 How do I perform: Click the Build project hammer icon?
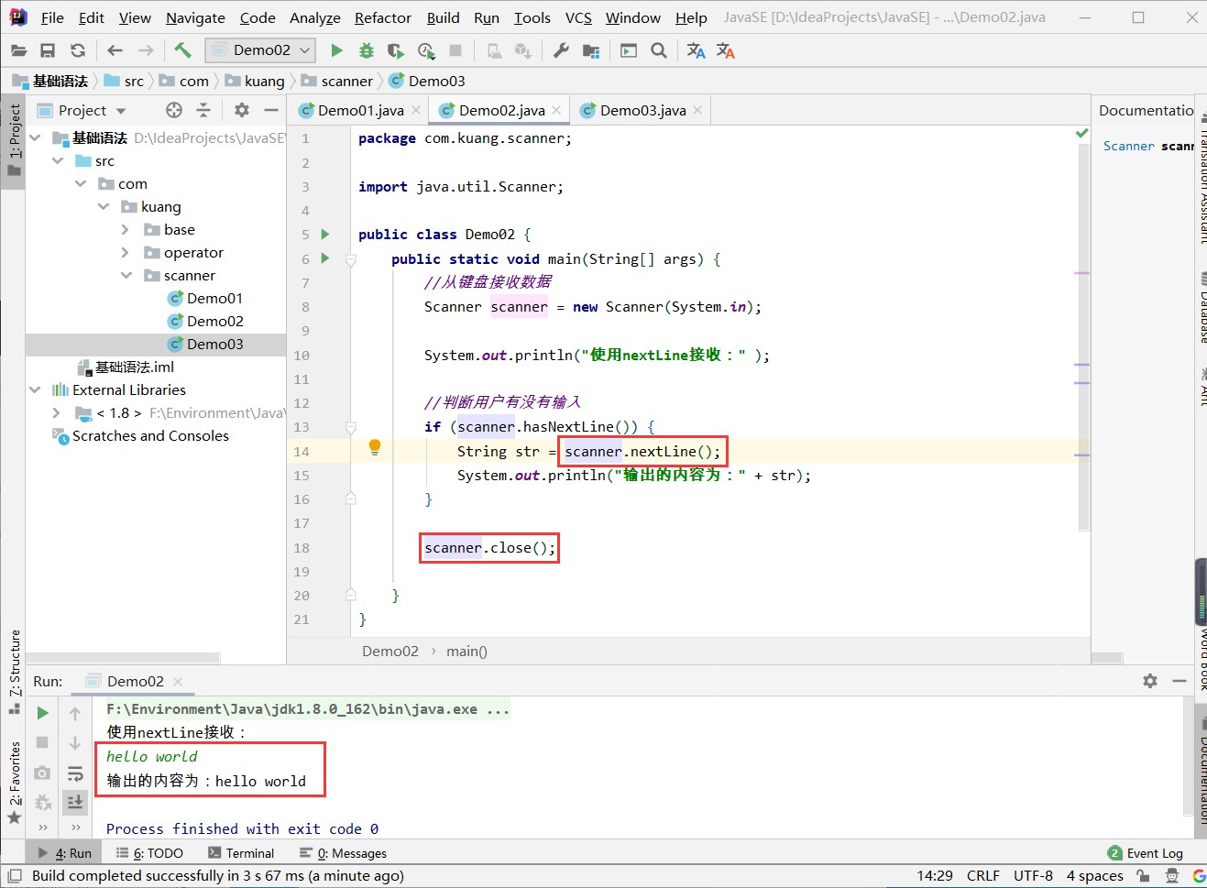pyautogui.click(x=182, y=50)
